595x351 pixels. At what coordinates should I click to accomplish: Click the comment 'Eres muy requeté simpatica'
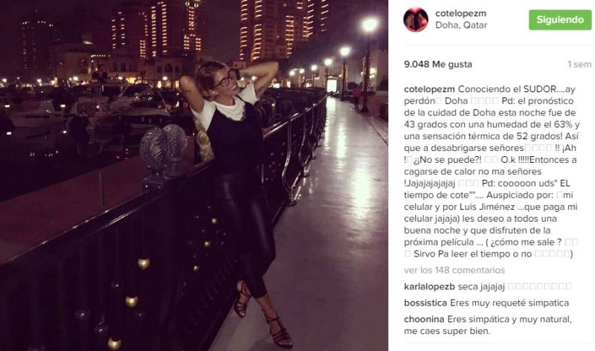[x=509, y=303]
